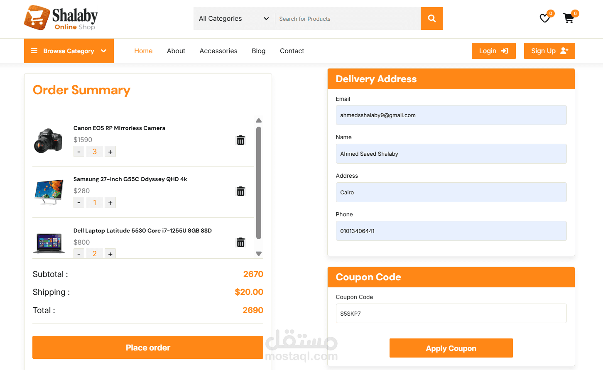Click the order list scrollbar thumb

tap(259, 183)
